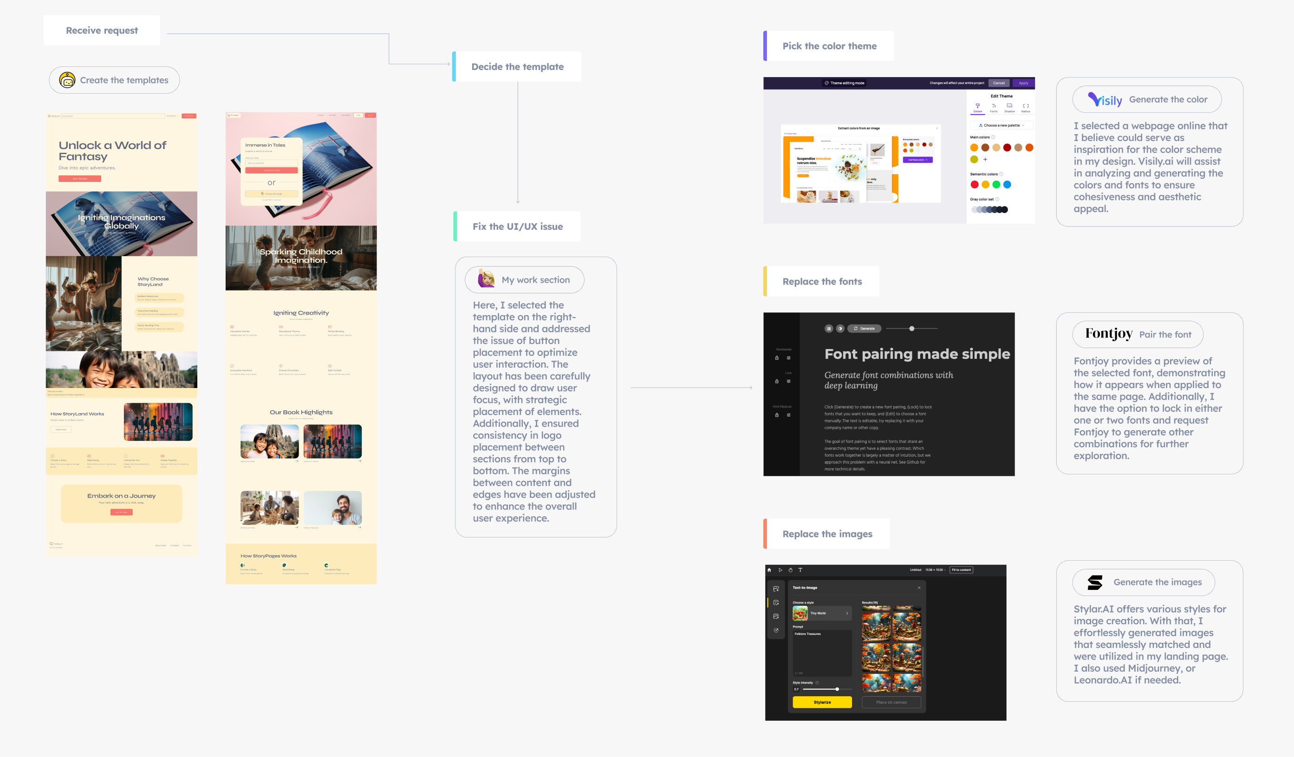Open the Receive request workflow step
The height and width of the screenshot is (757, 1294).
coord(102,31)
